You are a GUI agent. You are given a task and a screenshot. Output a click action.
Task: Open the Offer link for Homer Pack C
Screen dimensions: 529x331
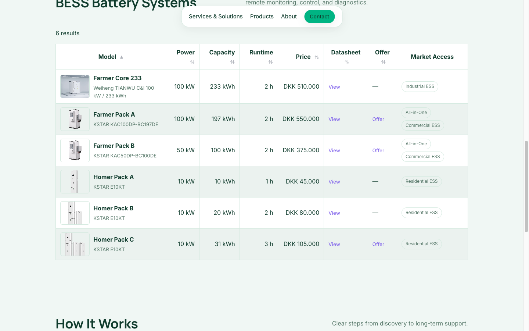coord(378,244)
